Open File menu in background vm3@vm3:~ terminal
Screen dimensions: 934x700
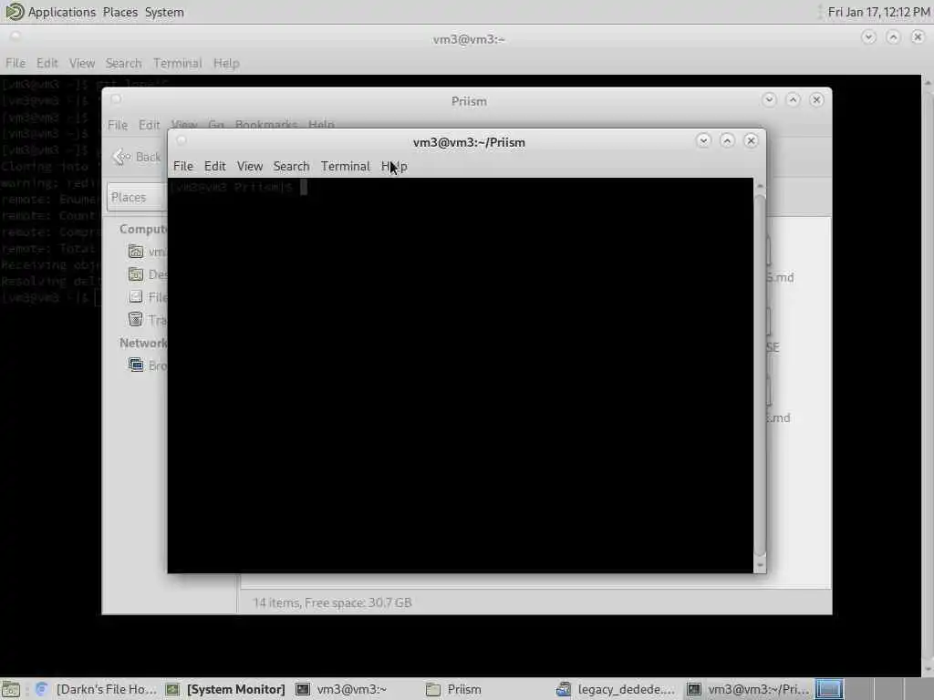16,63
